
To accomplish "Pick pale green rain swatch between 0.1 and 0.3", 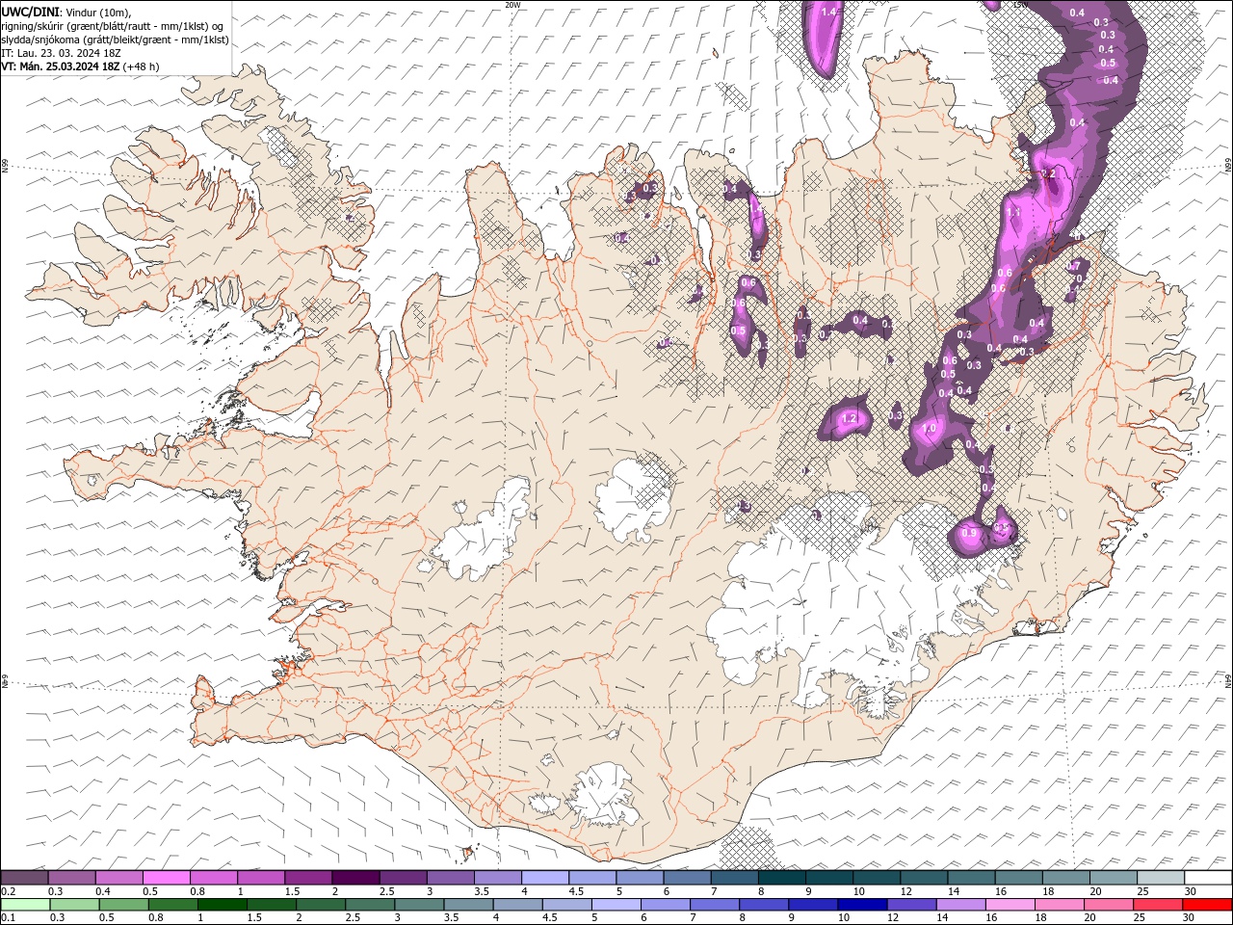I will [x=25, y=905].
